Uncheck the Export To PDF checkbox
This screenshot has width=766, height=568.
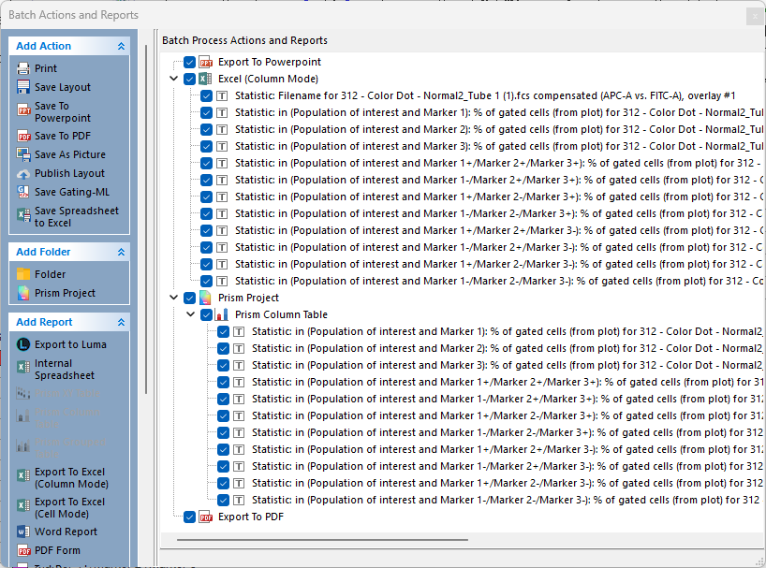tap(190, 517)
